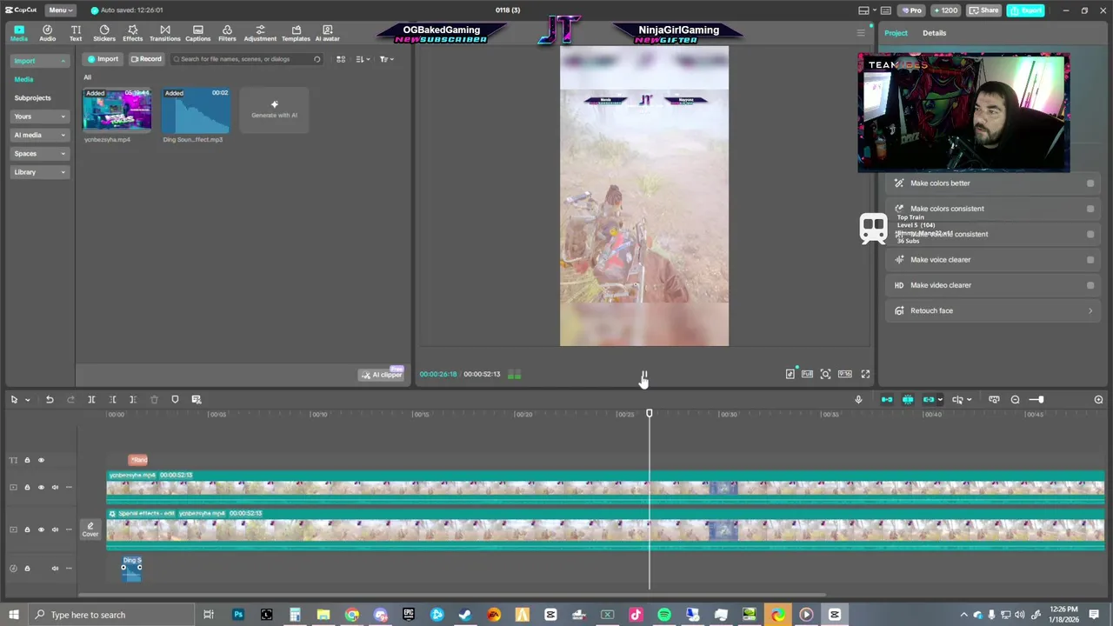Open the Adjustment panel
1113x626 pixels.
tap(260, 33)
